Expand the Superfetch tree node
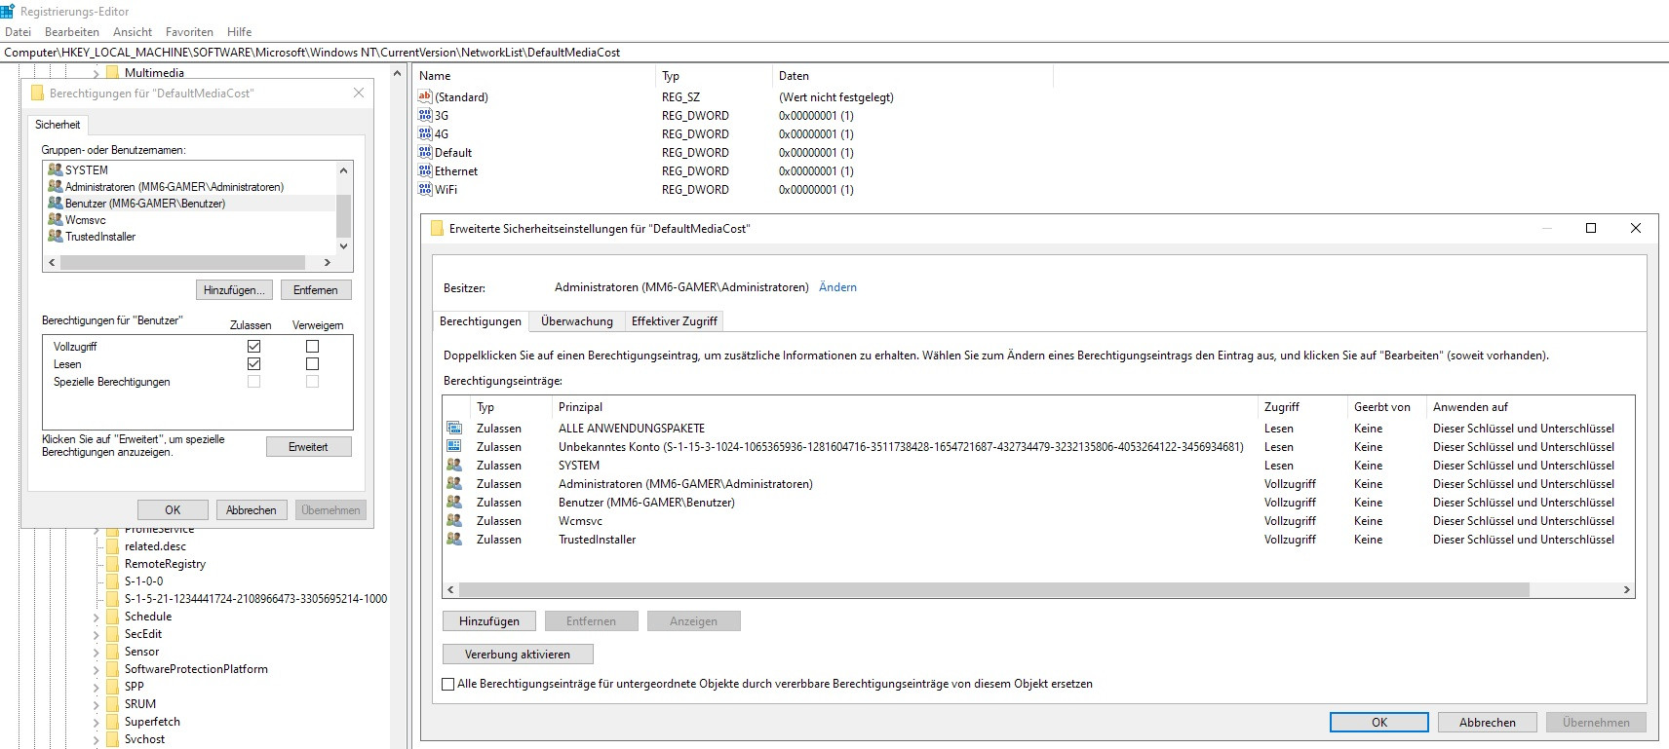The height and width of the screenshot is (749, 1669). click(96, 722)
